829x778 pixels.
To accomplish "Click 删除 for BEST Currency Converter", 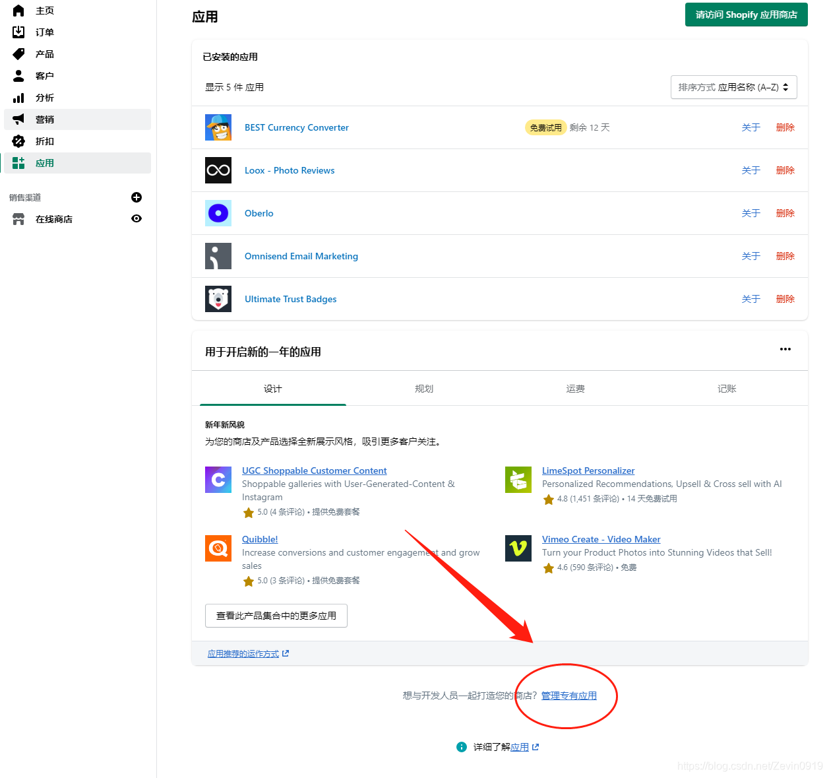I will [785, 127].
